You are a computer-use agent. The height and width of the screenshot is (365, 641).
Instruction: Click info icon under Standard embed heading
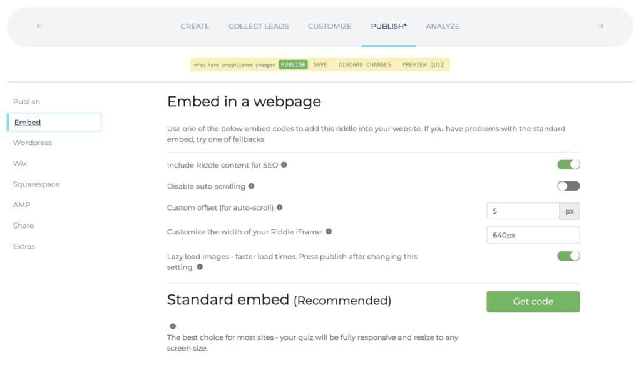173,326
